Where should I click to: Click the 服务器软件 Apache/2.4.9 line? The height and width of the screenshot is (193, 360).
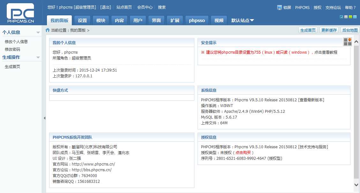(x=243, y=112)
